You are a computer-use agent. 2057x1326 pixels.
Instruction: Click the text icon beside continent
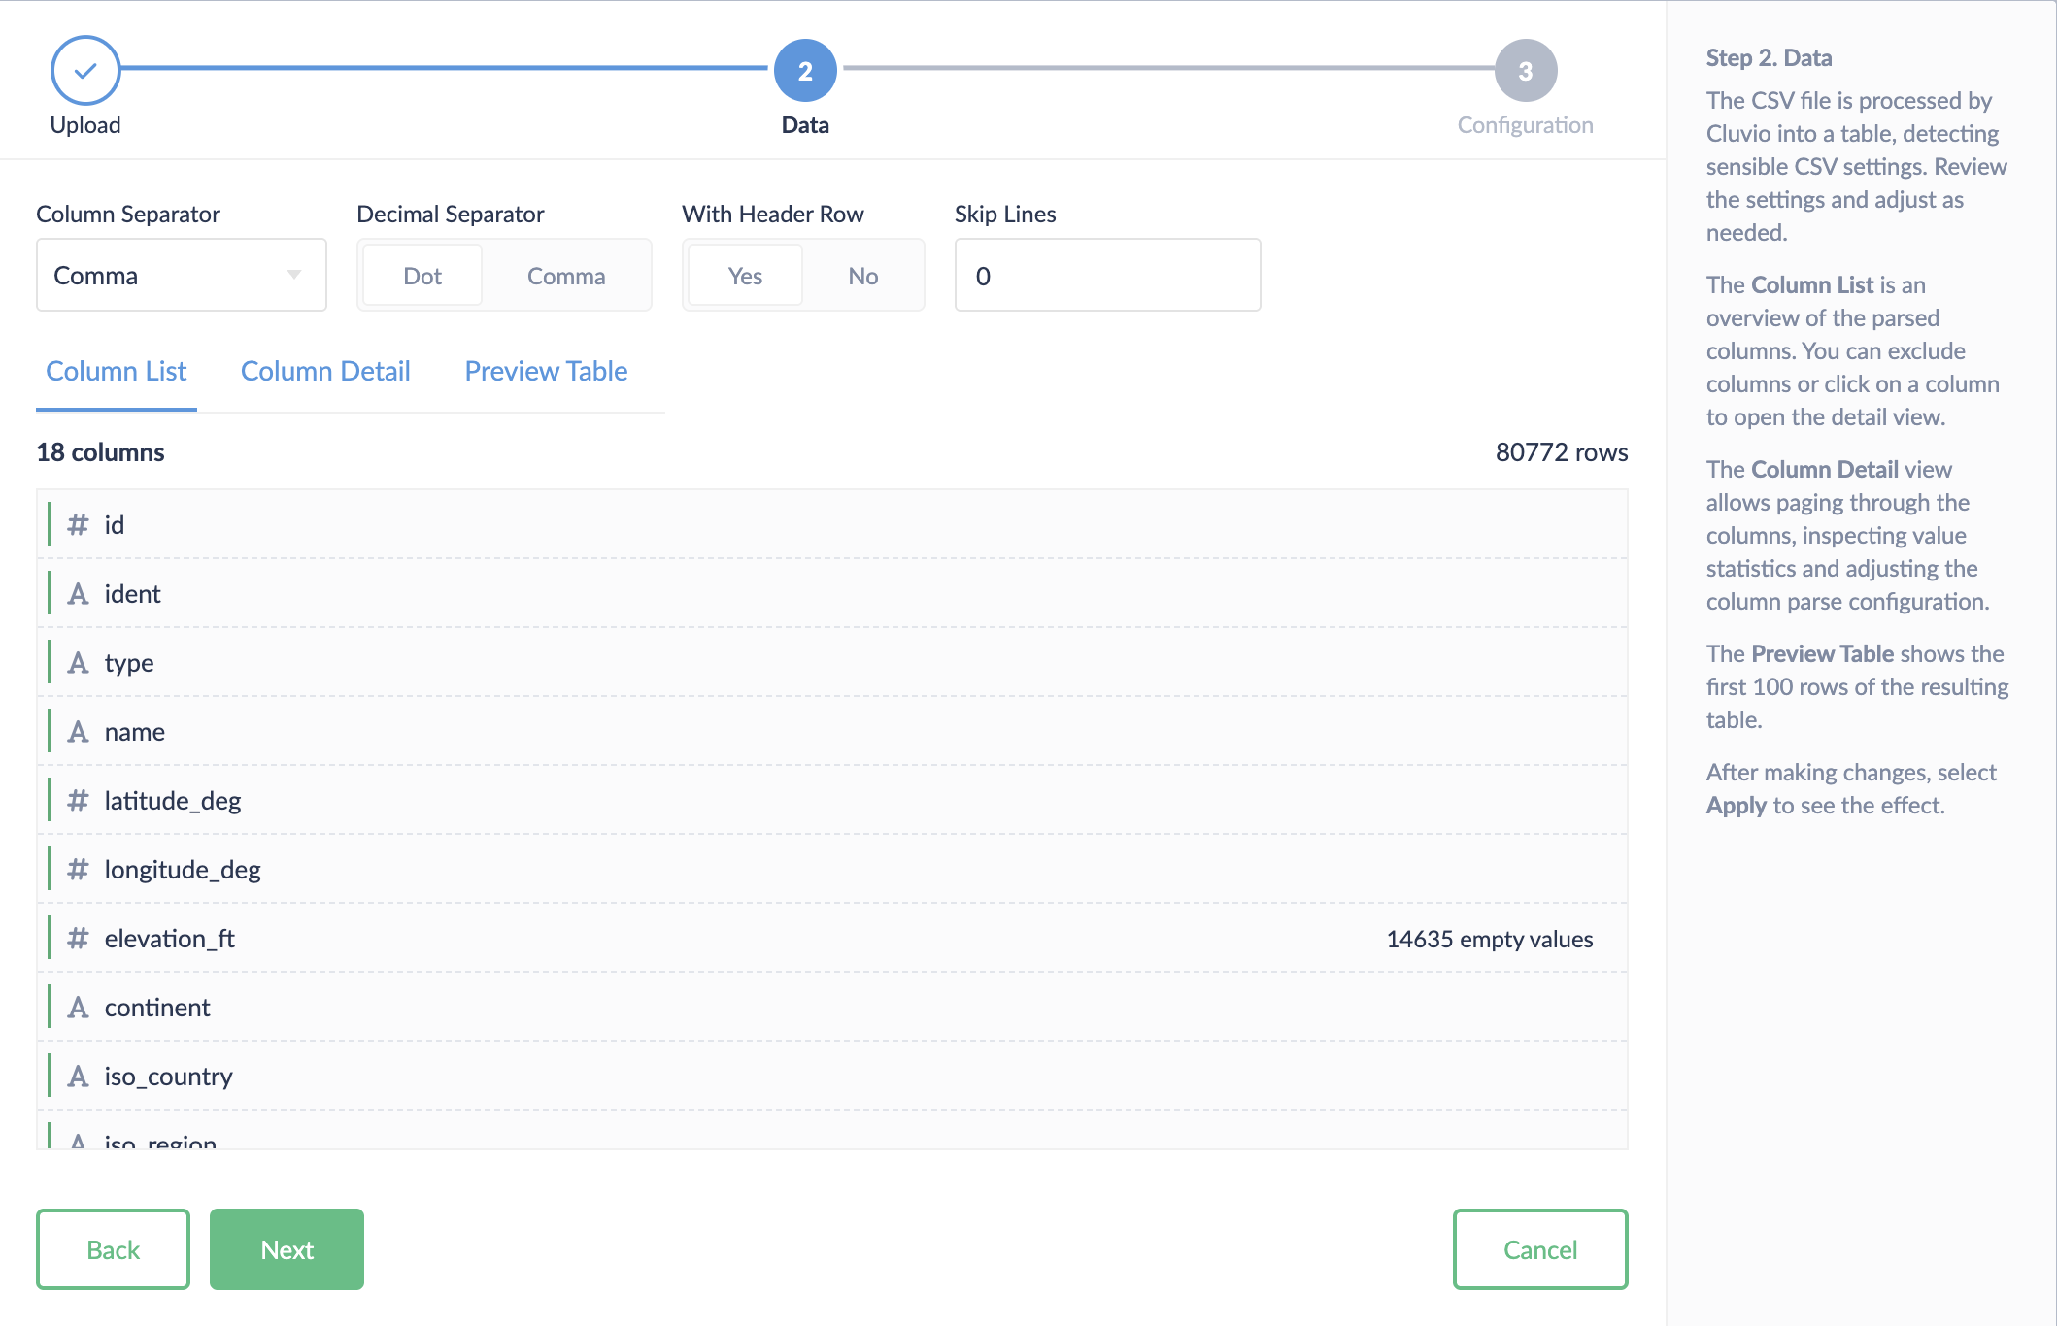click(78, 1008)
